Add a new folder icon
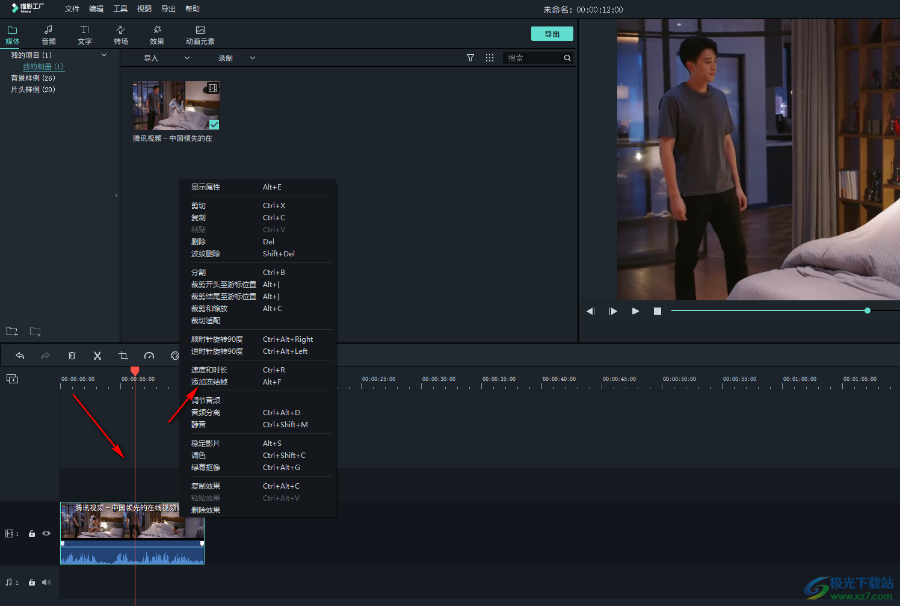The width and height of the screenshot is (900, 606). click(12, 332)
